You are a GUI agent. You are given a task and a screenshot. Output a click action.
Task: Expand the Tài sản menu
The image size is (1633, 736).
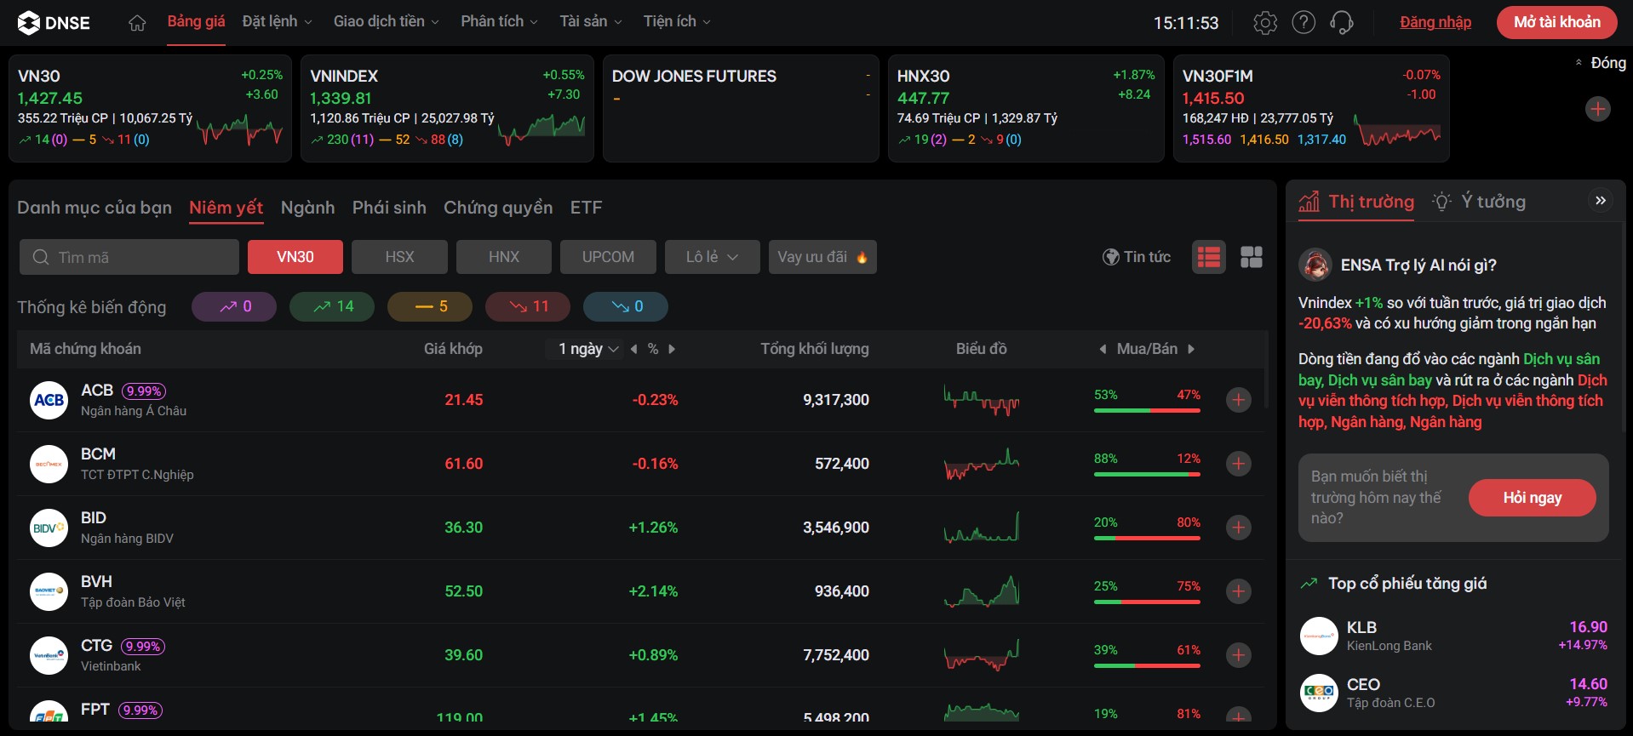tap(591, 21)
